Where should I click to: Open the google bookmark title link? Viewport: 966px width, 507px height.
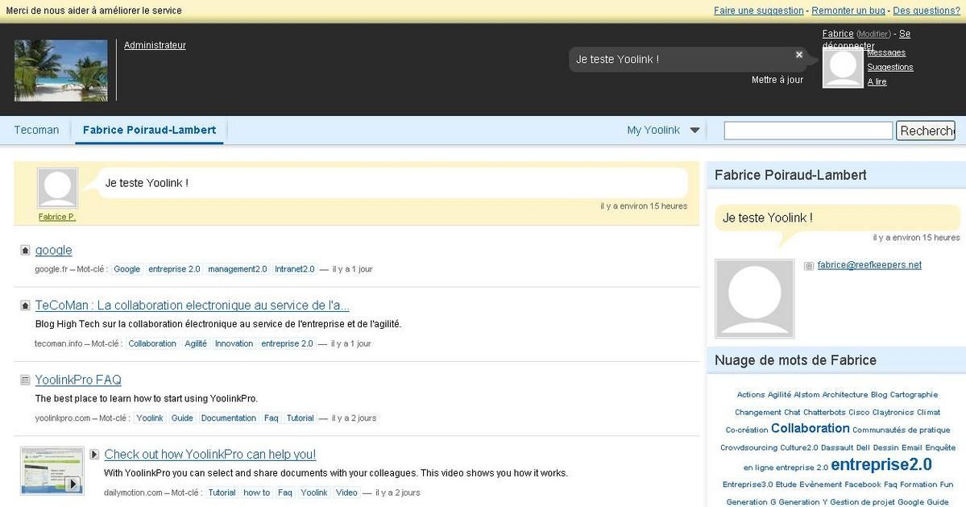click(x=54, y=250)
